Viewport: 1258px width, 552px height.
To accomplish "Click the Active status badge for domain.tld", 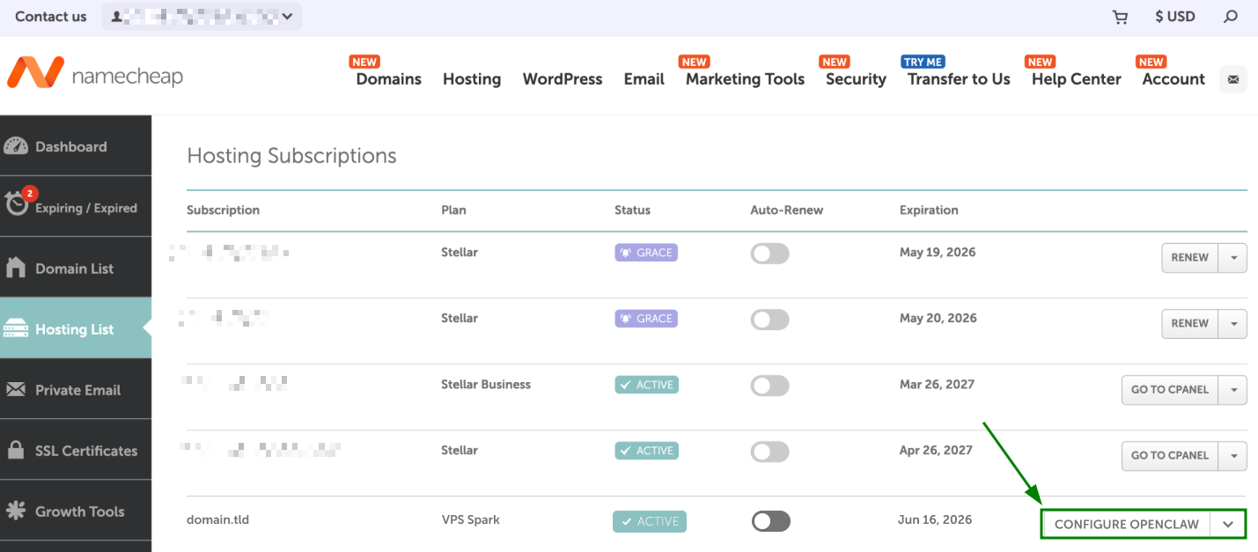I will click(650, 521).
